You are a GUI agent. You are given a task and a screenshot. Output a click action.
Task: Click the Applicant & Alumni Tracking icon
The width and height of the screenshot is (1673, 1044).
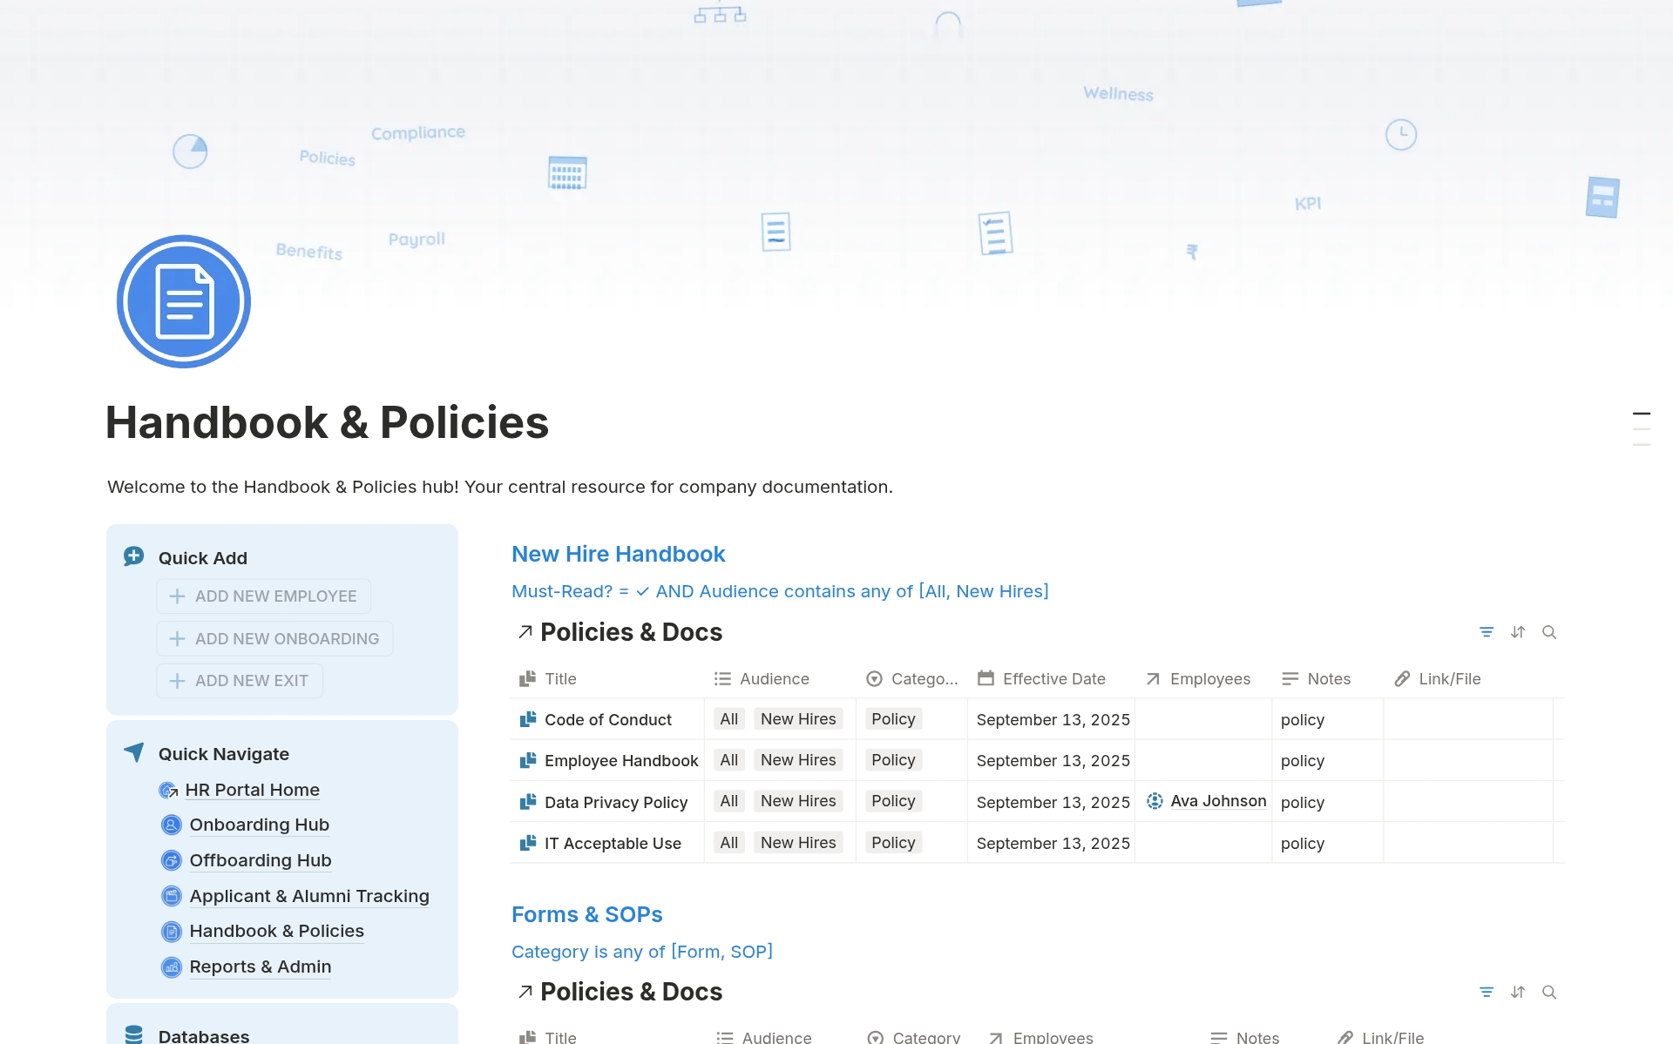tap(172, 896)
